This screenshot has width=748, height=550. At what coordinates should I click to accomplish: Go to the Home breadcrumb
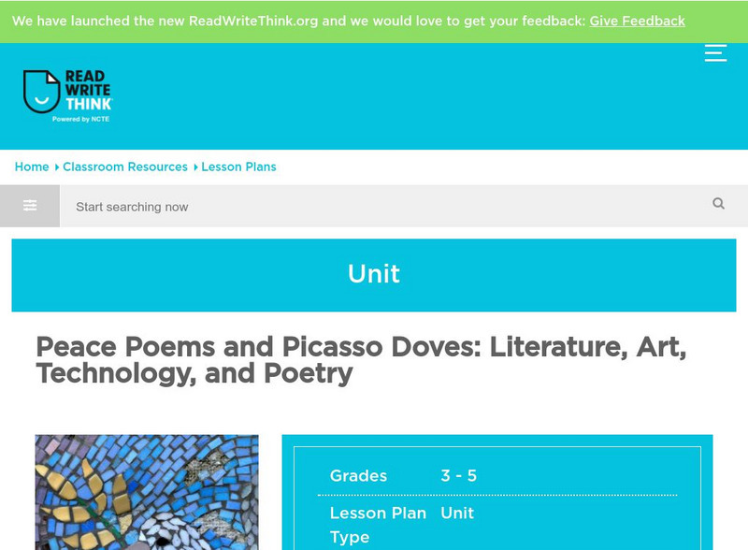click(x=32, y=166)
